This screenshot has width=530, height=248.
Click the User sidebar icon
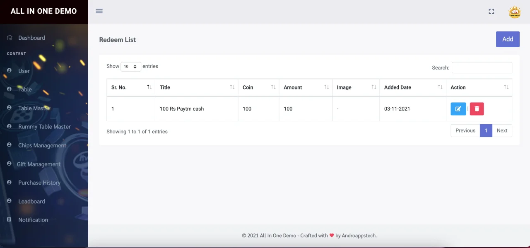click(9, 71)
